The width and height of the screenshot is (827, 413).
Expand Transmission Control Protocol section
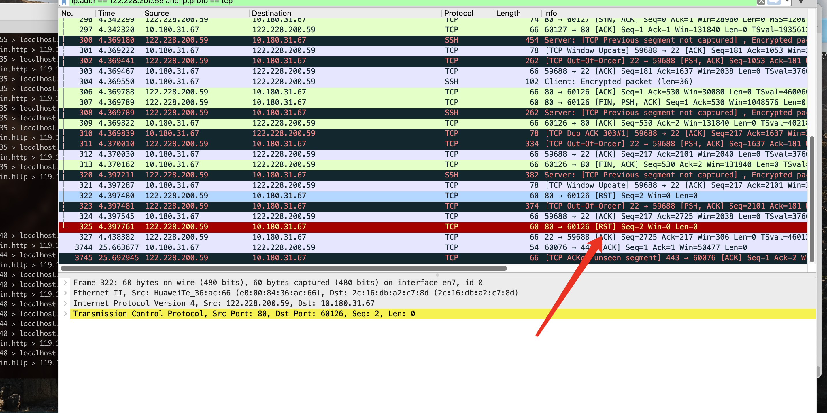click(x=65, y=314)
